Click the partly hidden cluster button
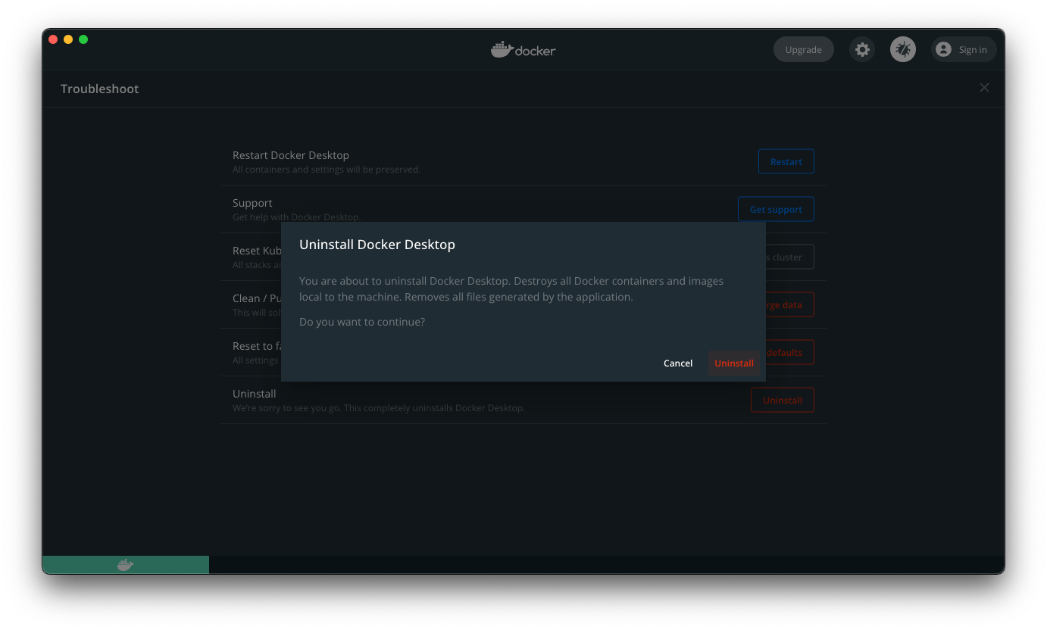 pyautogui.click(x=789, y=257)
